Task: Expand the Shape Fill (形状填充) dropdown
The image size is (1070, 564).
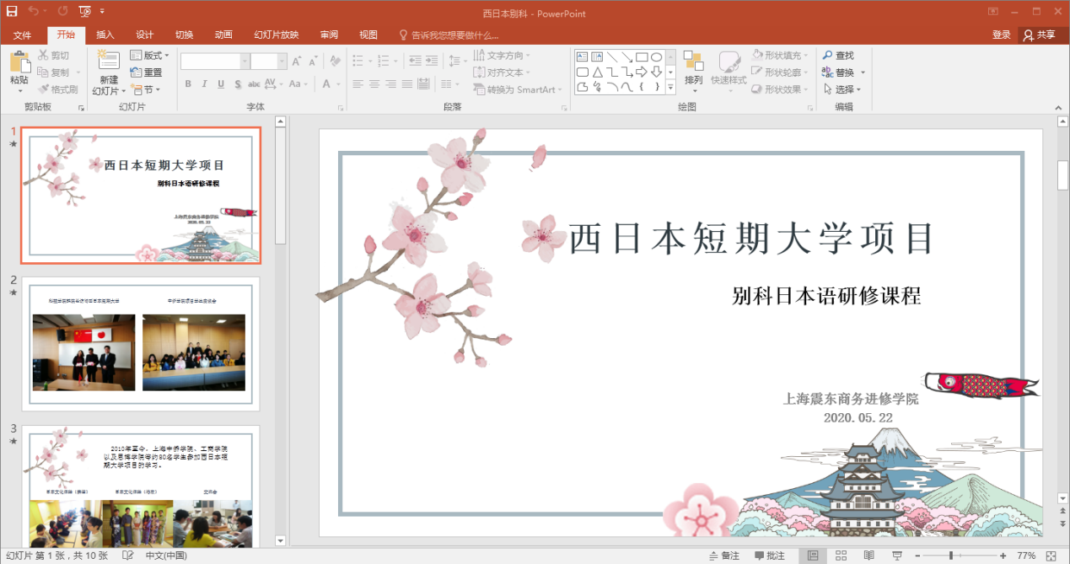Action: pos(782,56)
